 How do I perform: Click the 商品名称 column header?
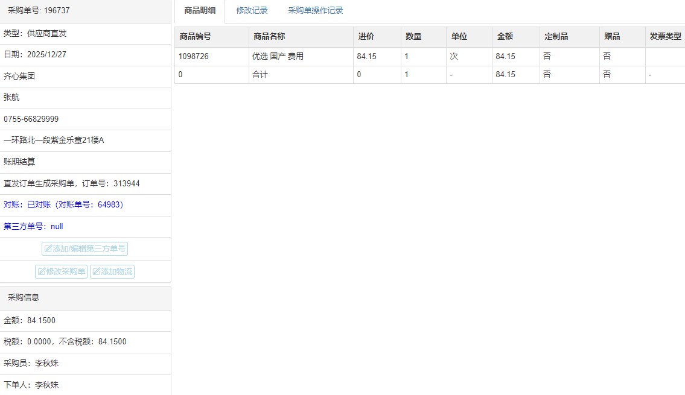[x=269, y=37]
